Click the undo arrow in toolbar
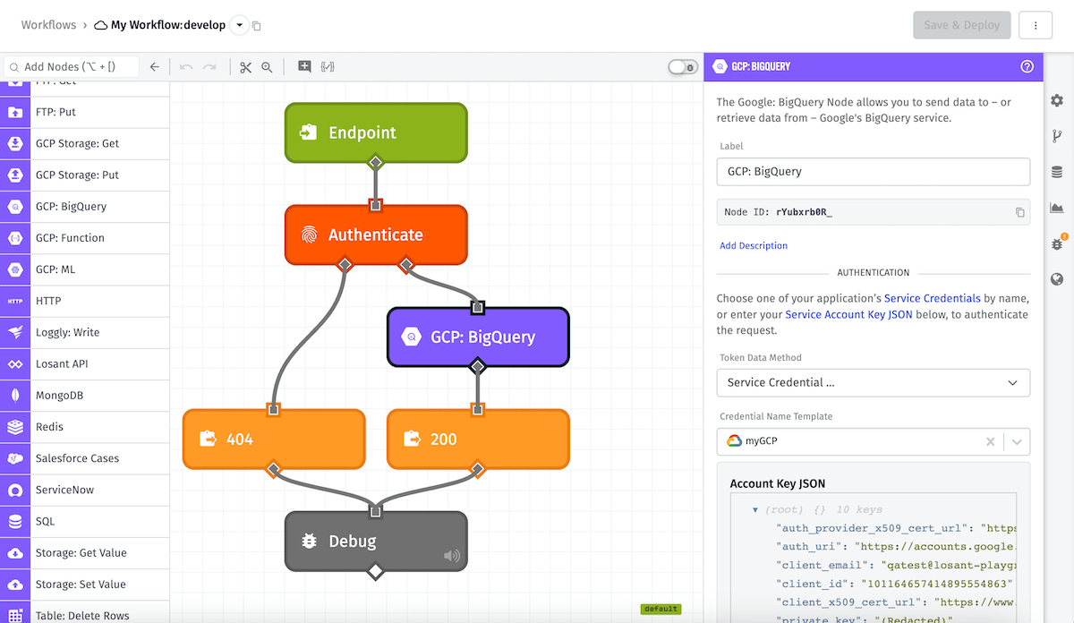The width and height of the screenshot is (1074, 623). coord(186,67)
